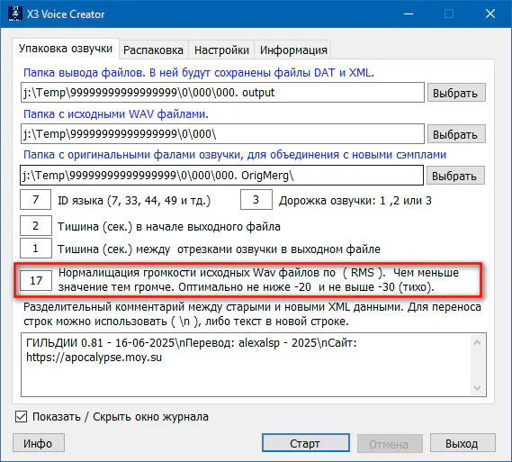Minimize the X3 Voice Creator window
This screenshot has width=512, height=462.
click(409, 14)
